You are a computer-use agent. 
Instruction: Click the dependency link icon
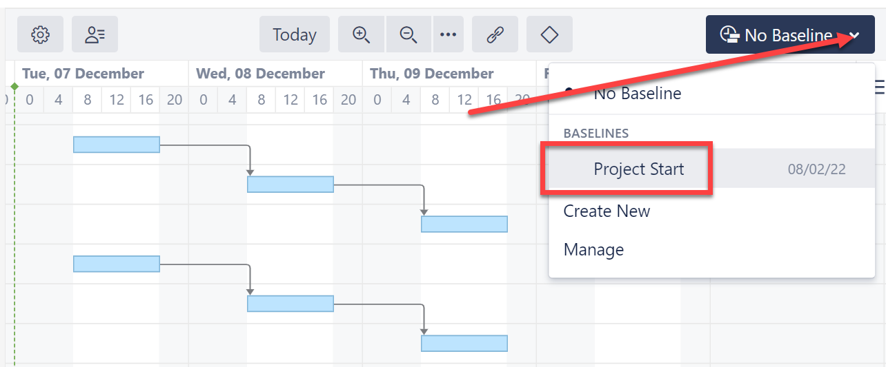[495, 34]
